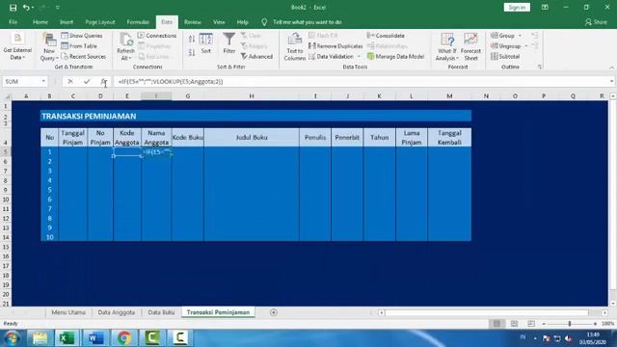Image resolution: width=617 pixels, height=347 pixels.
Task: Open the Data Buku sheet tab
Action: click(161, 312)
